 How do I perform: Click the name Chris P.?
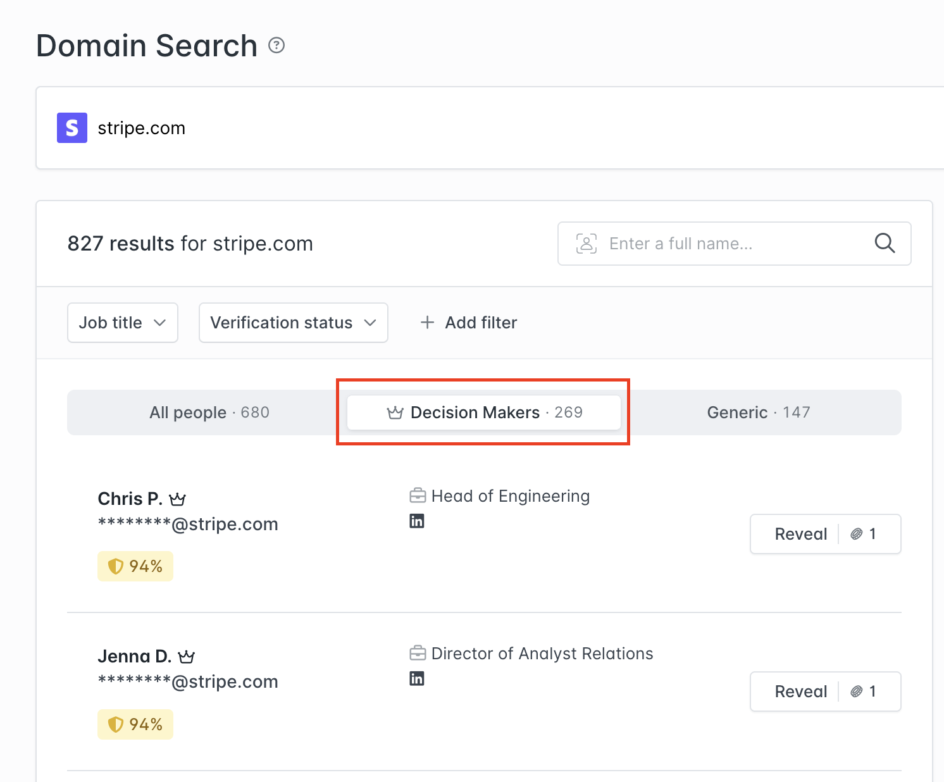click(130, 499)
